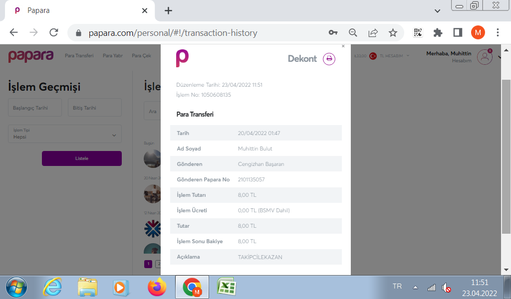Select the 0,00 TL (BSMV Dahil) fee
This screenshot has width=511, height=299.
264,210
